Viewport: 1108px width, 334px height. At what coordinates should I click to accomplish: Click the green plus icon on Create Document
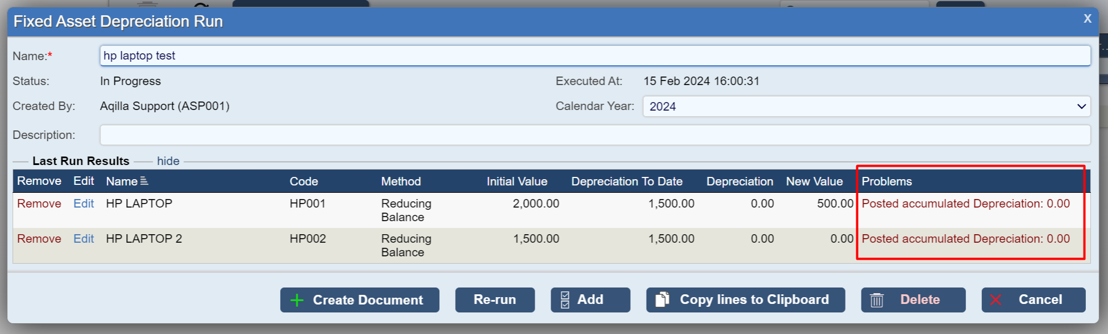(x=297, y=300)
